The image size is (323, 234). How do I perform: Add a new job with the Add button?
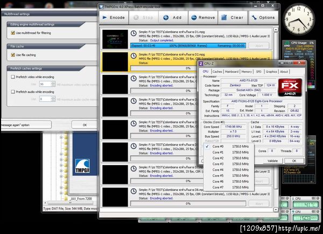click(173, 18)
